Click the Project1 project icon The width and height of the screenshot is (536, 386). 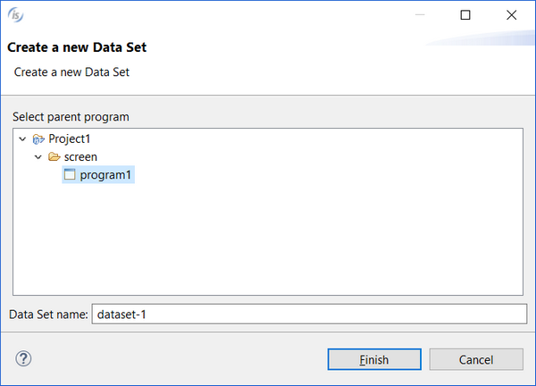(38, 139)
